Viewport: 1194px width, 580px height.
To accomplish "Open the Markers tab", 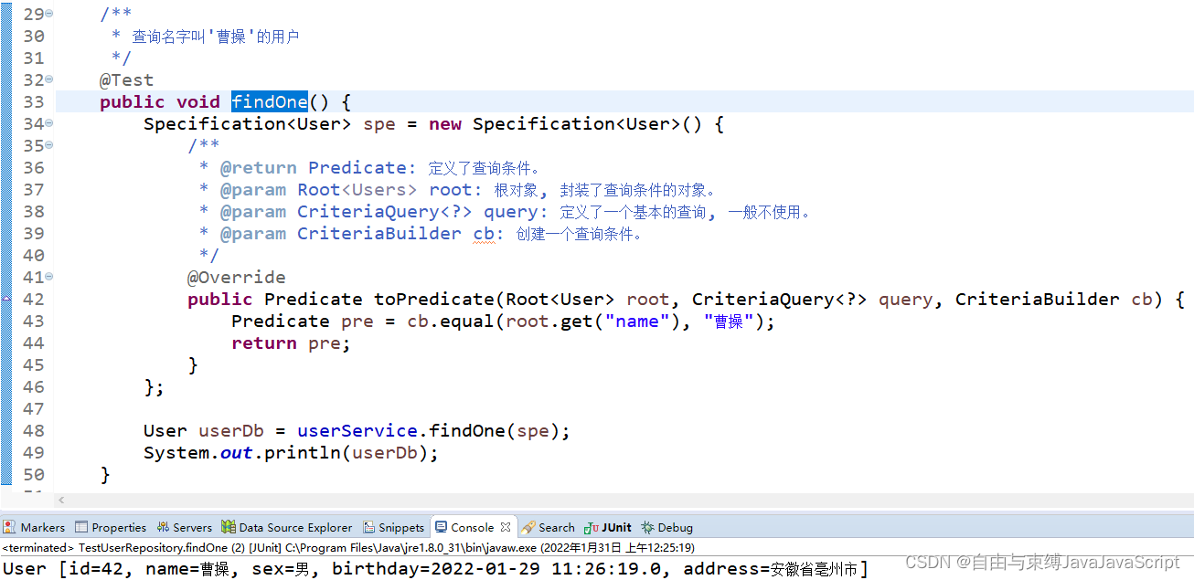I will pos(34,527).
